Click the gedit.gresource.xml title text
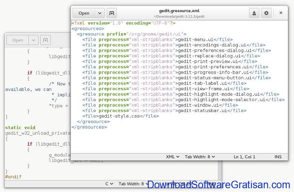This screenshot has width=294, height=192. 179,11
